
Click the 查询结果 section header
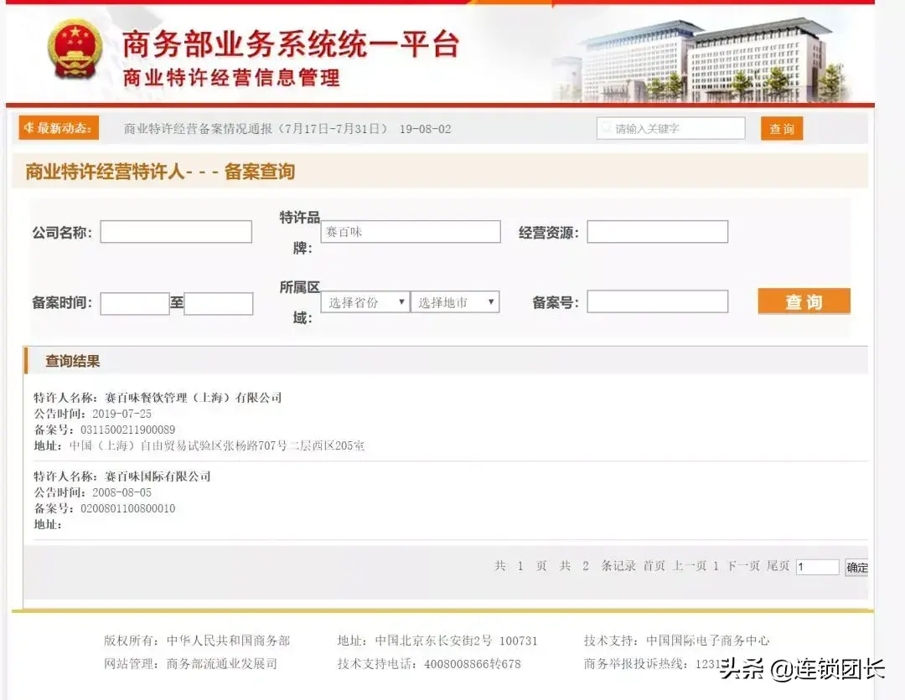(73, 361)
